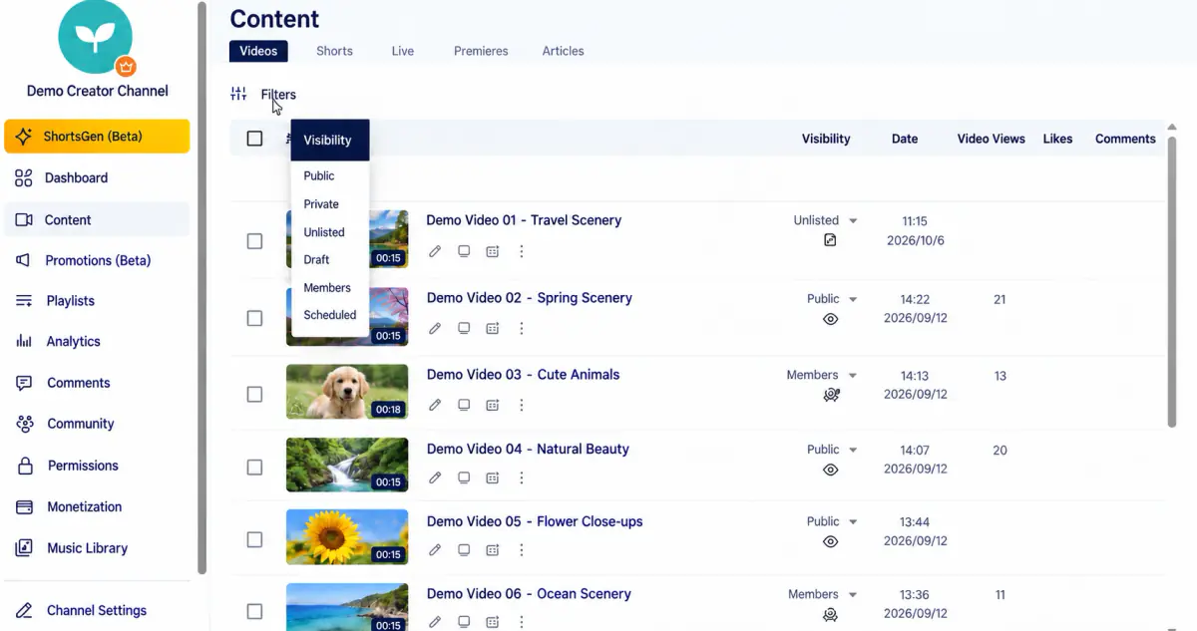Click the Content monitor icon in sidebar
This screenshot has width=1197, height=631.
(24, 219)
